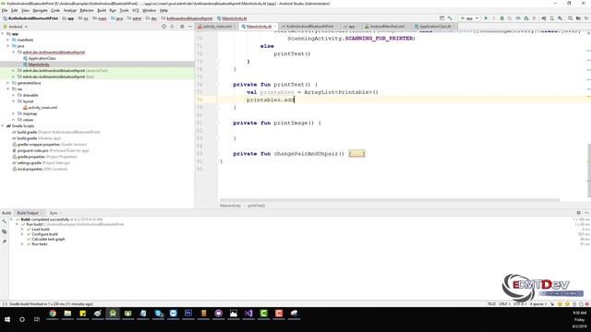Screen dimensions: 591x332
Task: Open the Project Structure folder icon
Action: pos(578,18)
